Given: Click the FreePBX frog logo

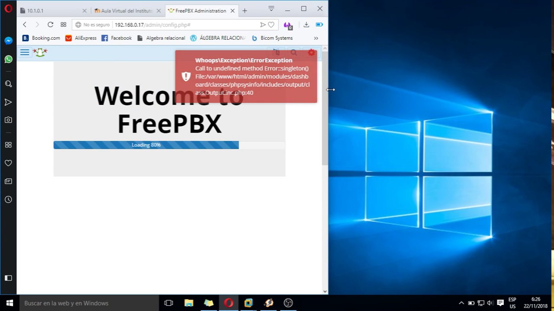Looking at the screenshot, I should click(40, 52).
